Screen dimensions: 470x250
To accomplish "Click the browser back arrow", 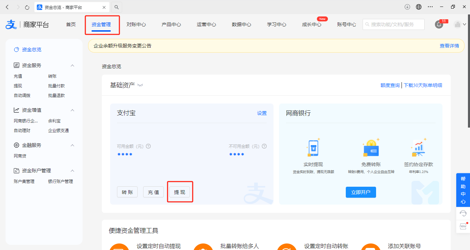I will (x=7, y=7).
